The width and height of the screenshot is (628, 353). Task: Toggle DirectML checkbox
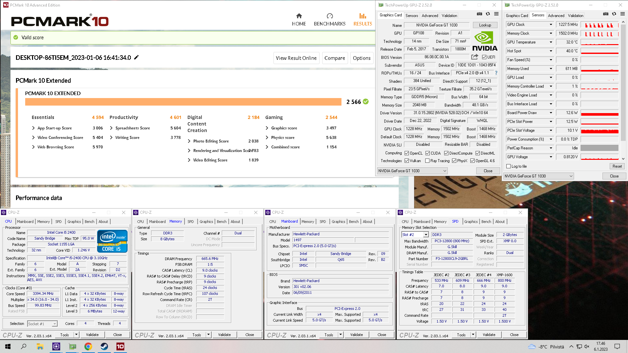[478, 153]
